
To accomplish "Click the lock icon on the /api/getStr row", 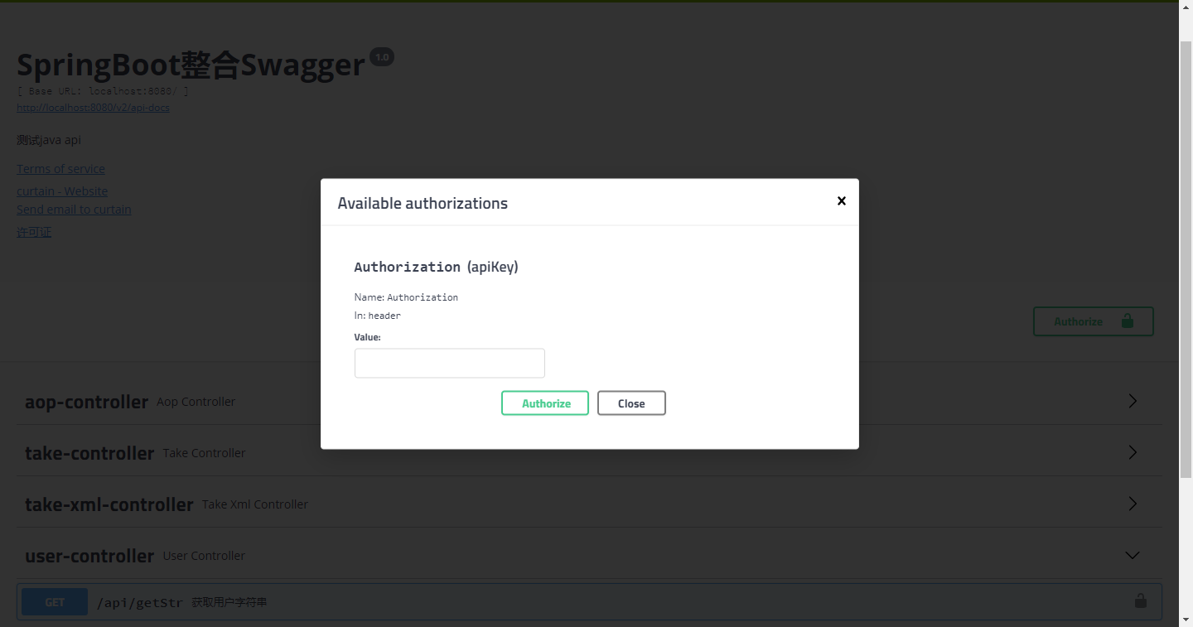I will [1141, 601].
